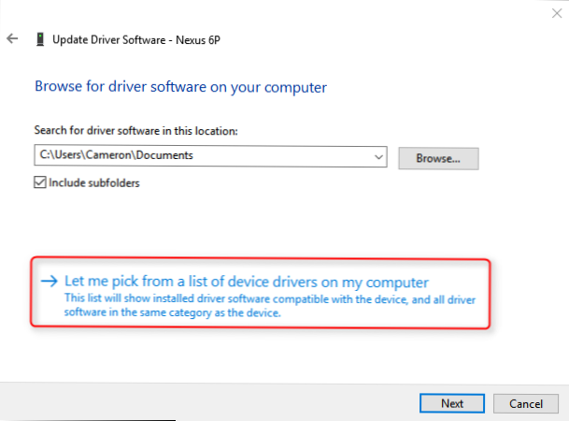Image resolution: width=569 pixels, height=421 pixels.
Task: Click the Next button
Action: coord(451,403)
